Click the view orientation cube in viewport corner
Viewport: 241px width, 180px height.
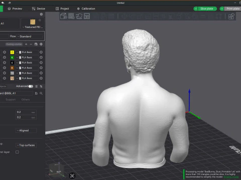point(56,169)
